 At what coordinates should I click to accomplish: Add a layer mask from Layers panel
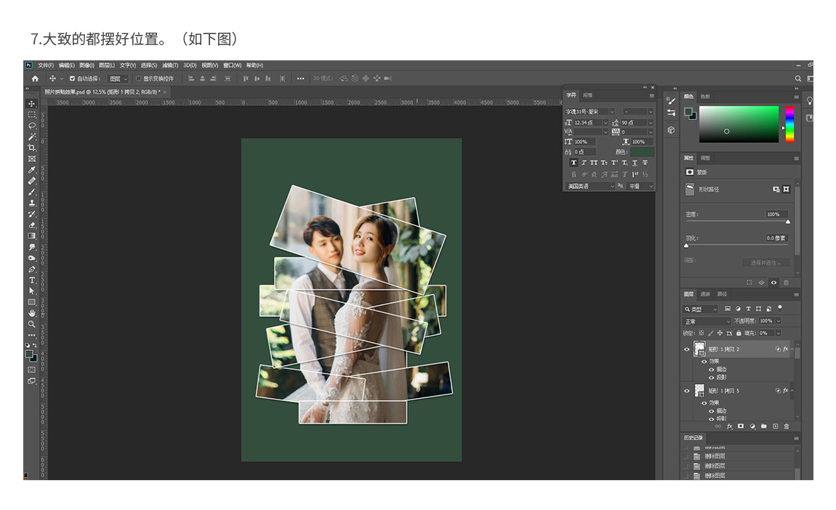point(741,426)
